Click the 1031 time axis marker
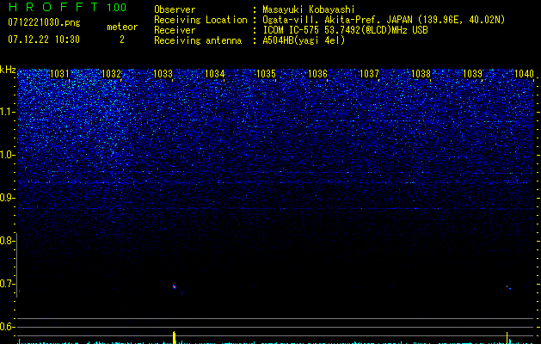 [59, 74]
